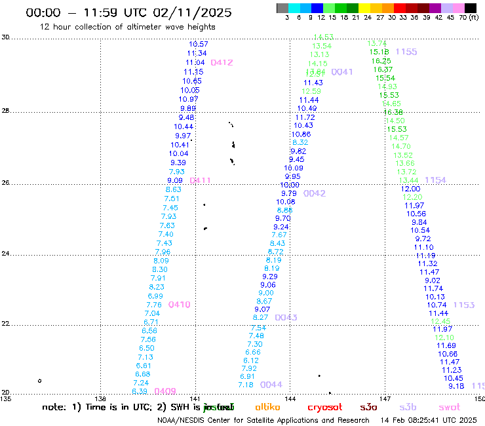The width and height of the screenshot is (485, 426).
Task: Click longitude axis label 147
Action: pos(385,399)
